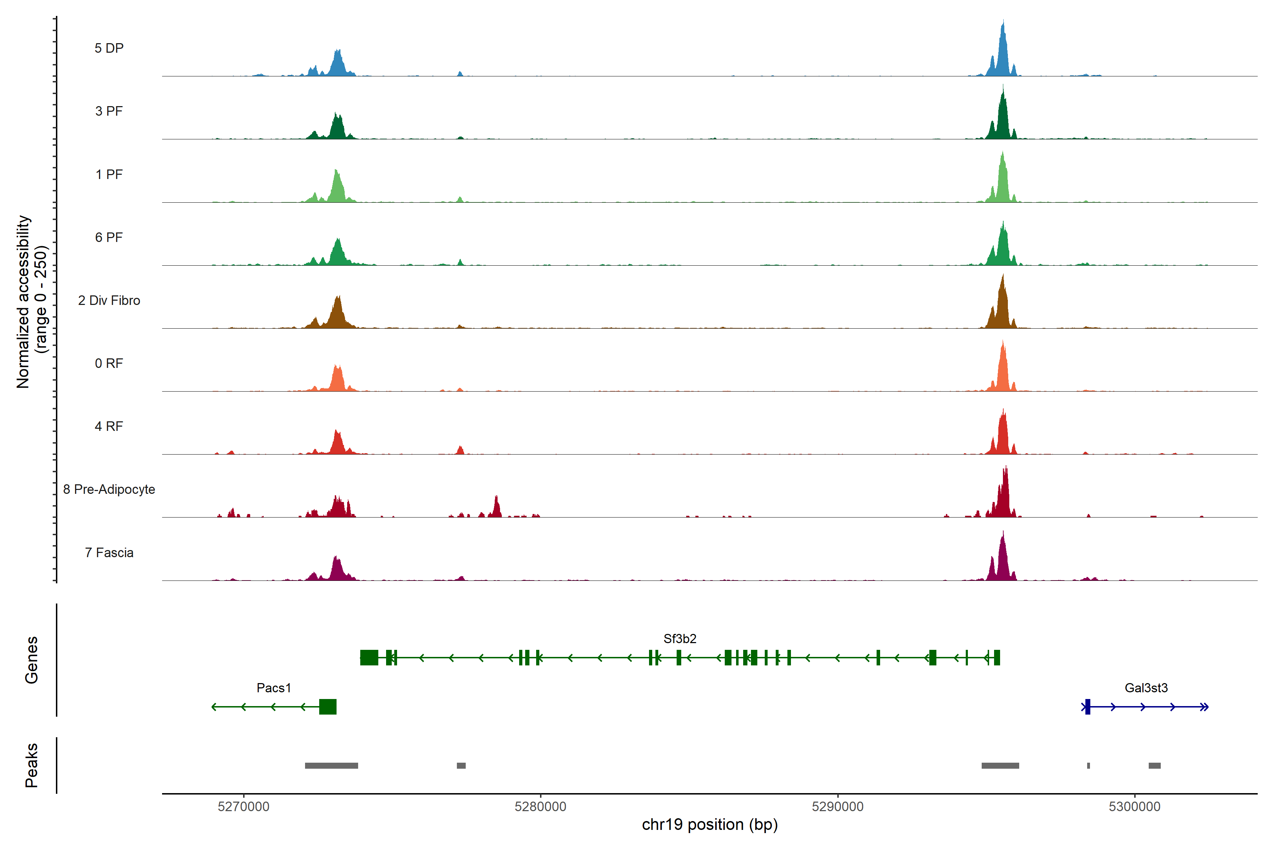Click the gray peak bar near 5295500
Image resolution: width=1274 pixels, height=849 pixels.
click(x=1000, y=766)
